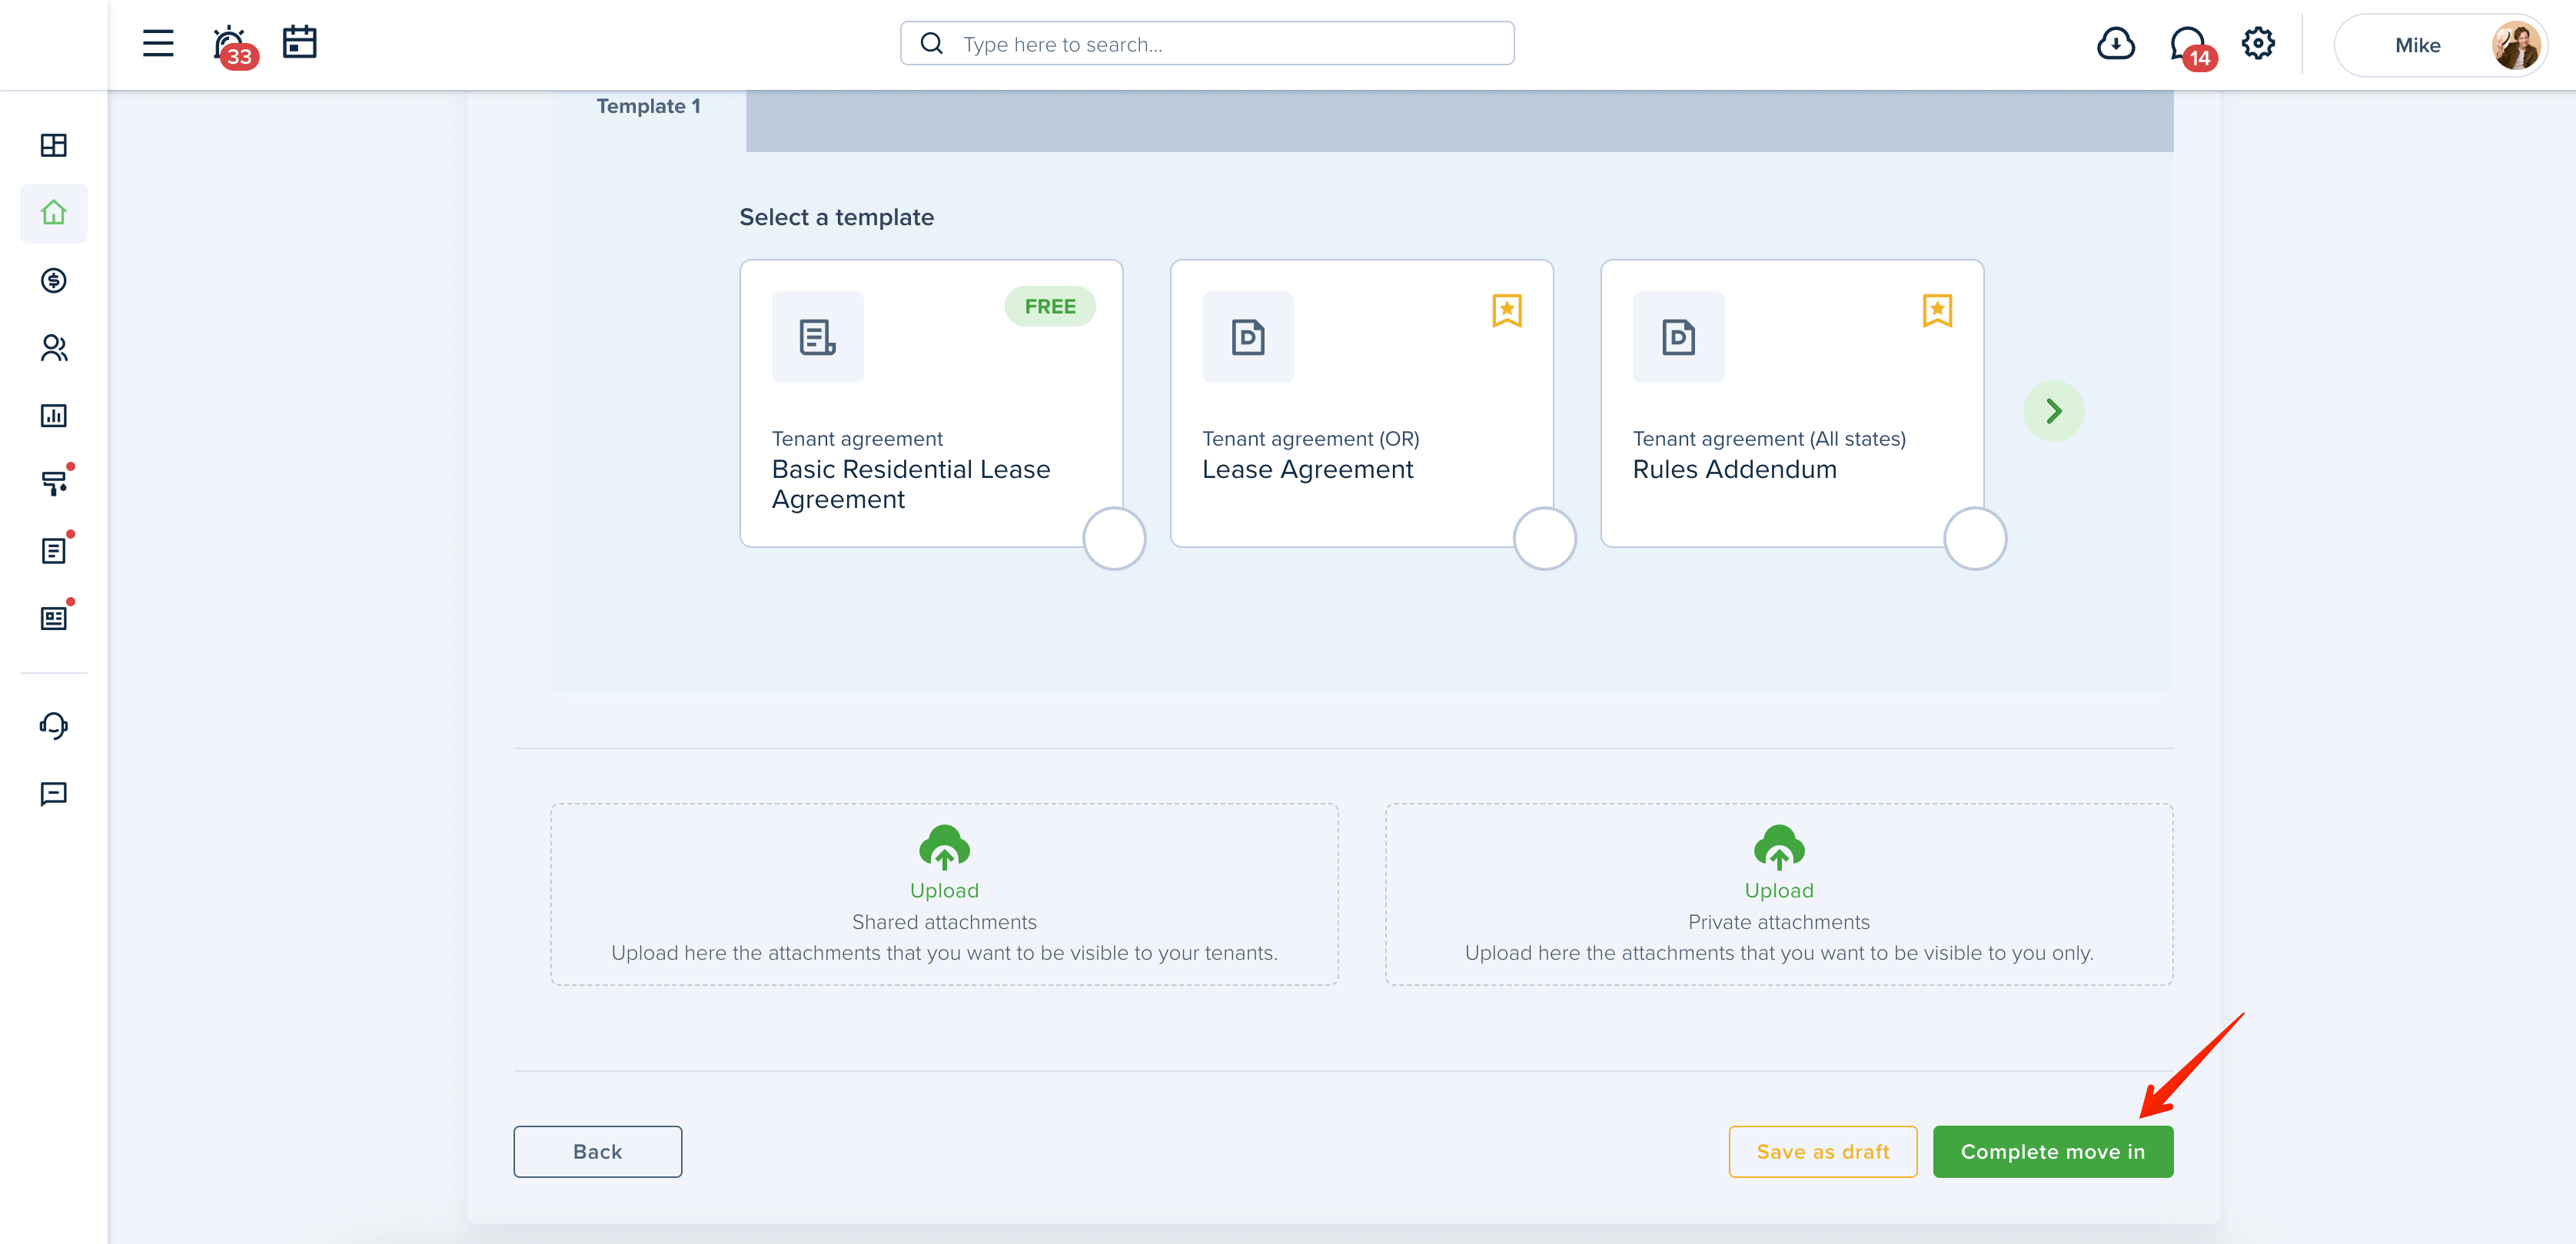Screen dimensions: 2576x1244
Task: Click Mike's profile avatar
Action: pyautogui.click(x=2515, y=45)
